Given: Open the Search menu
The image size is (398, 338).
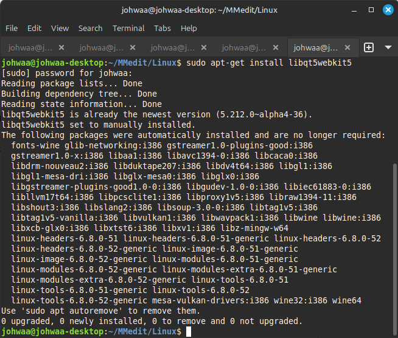Looking at the screenshot, I should pos(90,28).
